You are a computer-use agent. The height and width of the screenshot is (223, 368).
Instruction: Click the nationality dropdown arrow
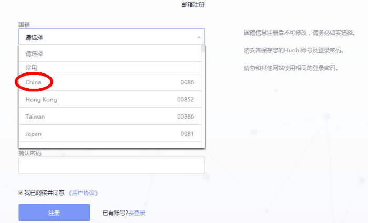198,37
